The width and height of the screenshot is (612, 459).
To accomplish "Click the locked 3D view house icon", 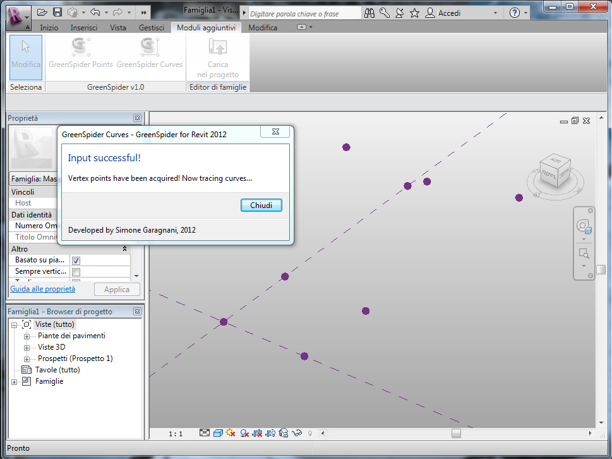I will tap(284, 433).
